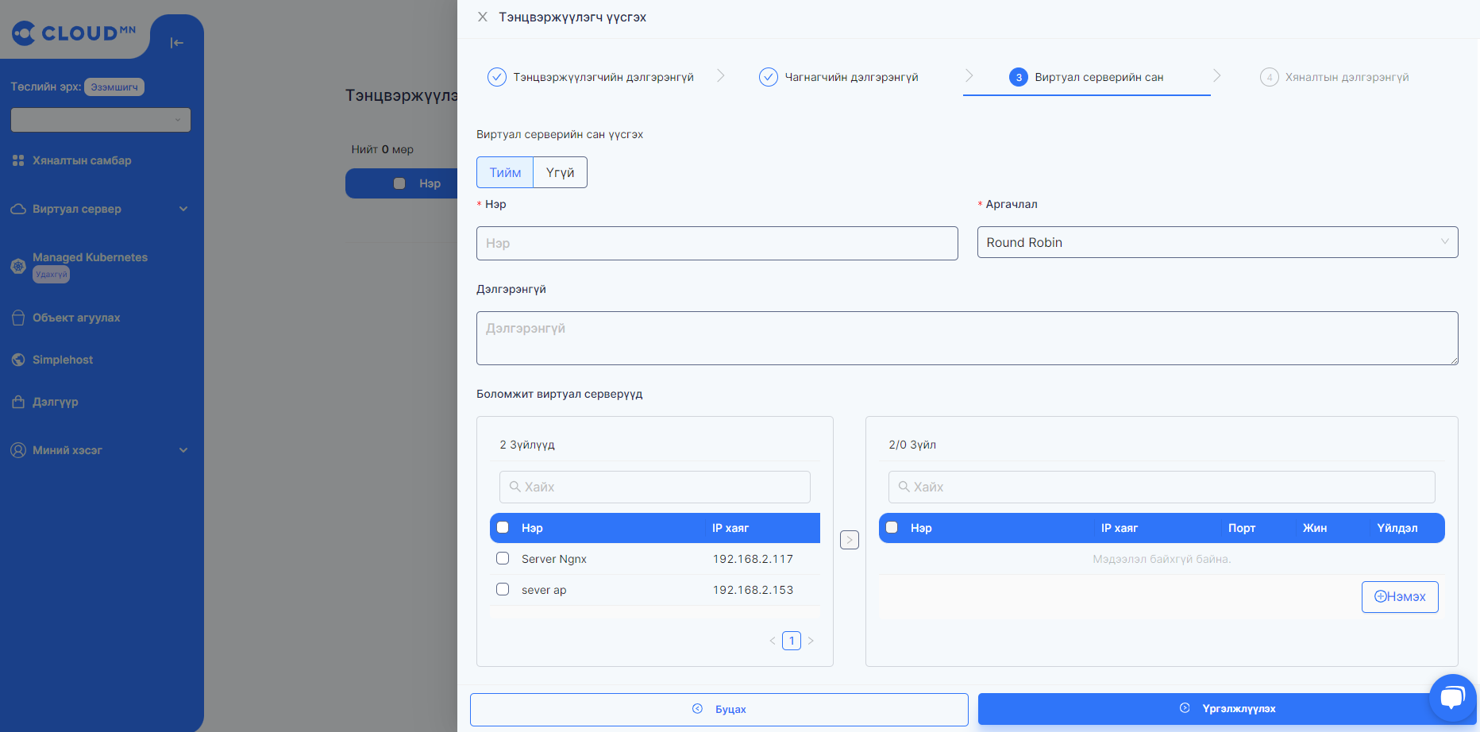This screenshot has height=732, width=1480.
Task: Select all checkbox in selected servers table
Action: [892, 527]
